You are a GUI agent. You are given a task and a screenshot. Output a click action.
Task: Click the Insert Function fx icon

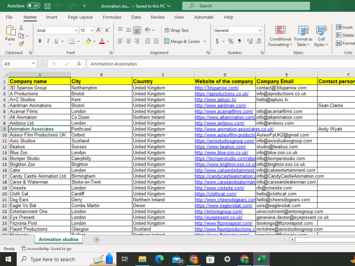click(x=79, y=64)
